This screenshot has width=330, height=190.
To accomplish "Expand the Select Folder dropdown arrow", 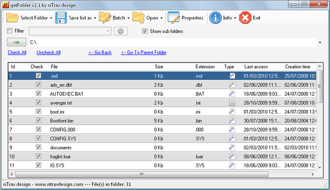I will (x=51, y=18).
